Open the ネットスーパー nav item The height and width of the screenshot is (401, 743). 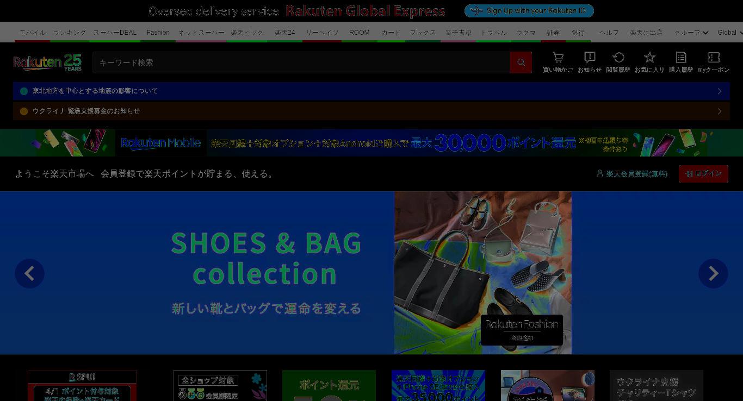201,33
